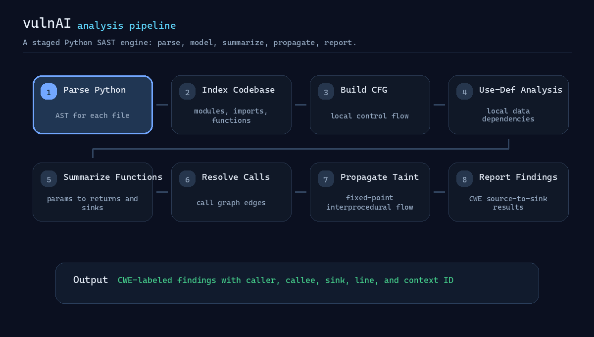Click the step 3 number badge

pyautogui.click(x=326, y=92)
